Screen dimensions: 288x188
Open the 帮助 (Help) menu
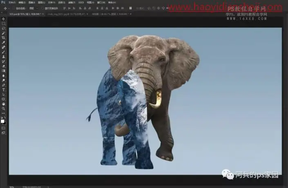tap(112, 2)
